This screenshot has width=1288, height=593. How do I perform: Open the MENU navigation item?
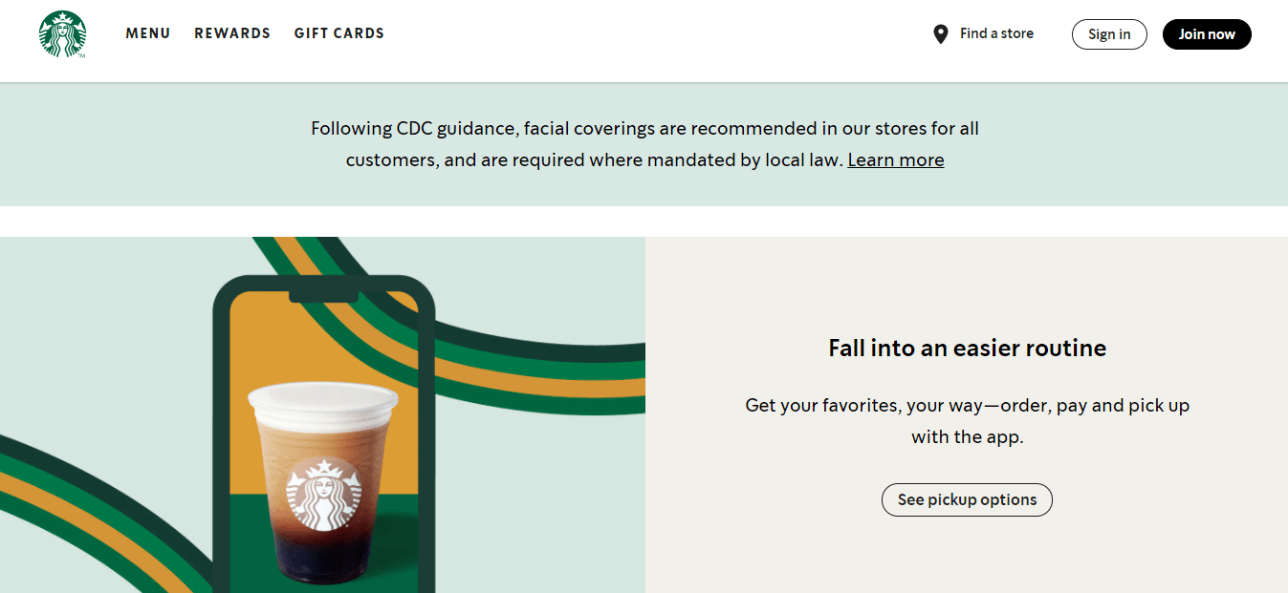[x=148, y=33]
